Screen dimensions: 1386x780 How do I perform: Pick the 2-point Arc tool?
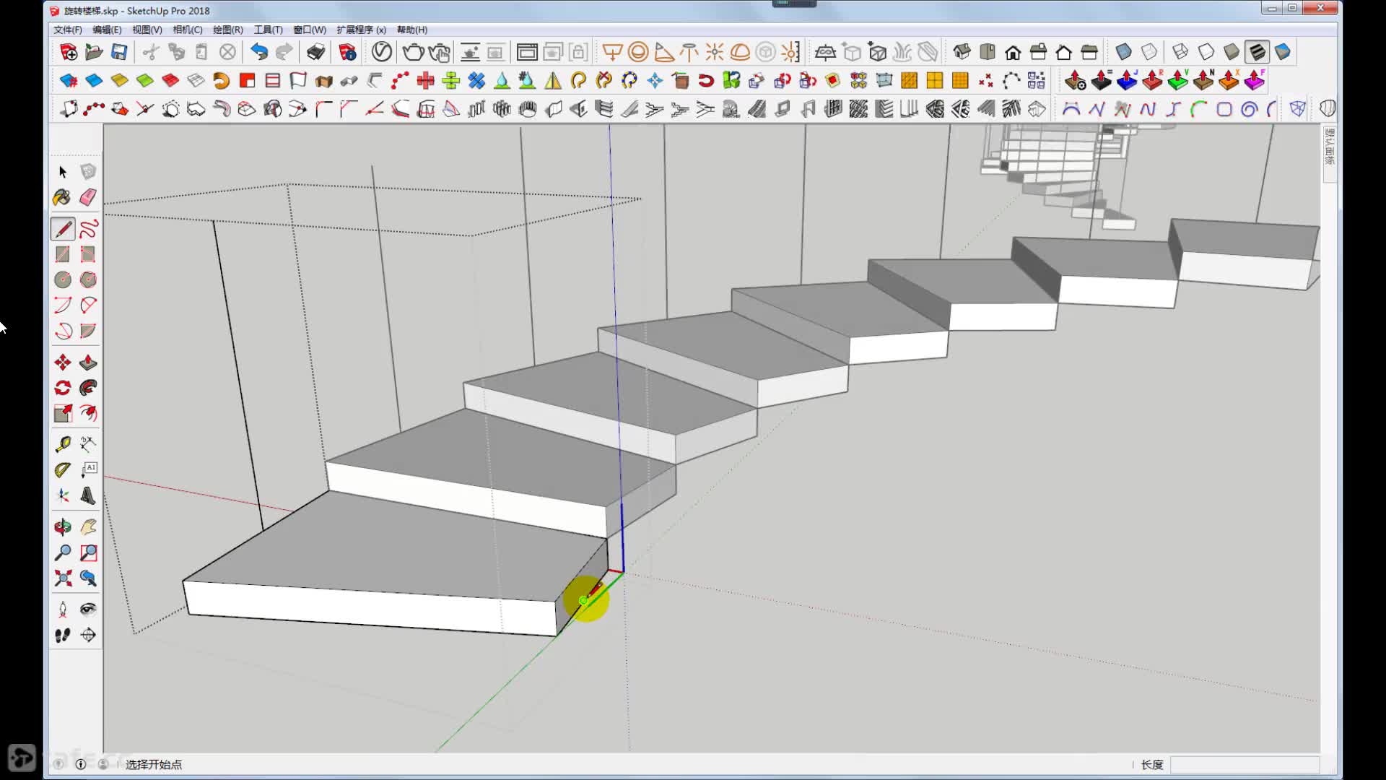(x=88, y=305)
